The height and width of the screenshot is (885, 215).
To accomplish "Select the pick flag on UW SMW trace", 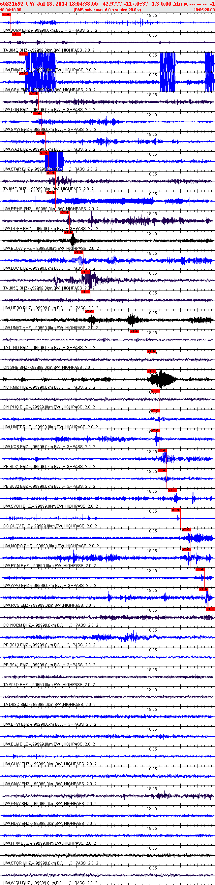I will click(x=37, y=114).
